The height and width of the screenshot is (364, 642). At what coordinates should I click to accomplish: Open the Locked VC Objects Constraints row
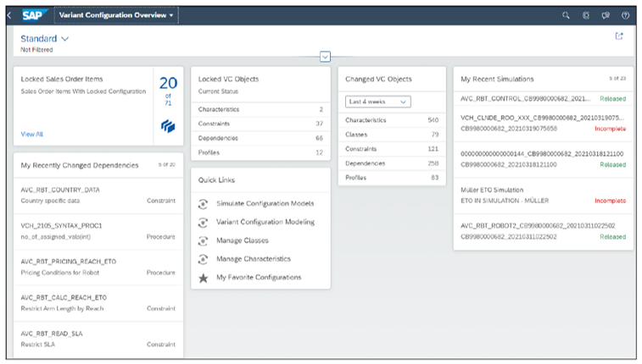[261, 124]
